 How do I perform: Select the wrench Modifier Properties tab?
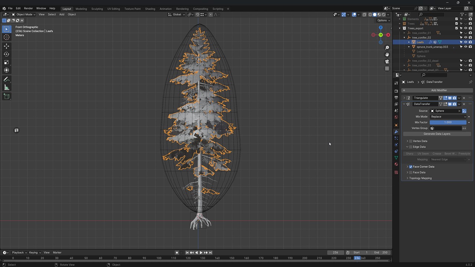(x=396, y=132)
